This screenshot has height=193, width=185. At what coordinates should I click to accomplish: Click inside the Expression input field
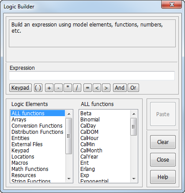[92, 76]
